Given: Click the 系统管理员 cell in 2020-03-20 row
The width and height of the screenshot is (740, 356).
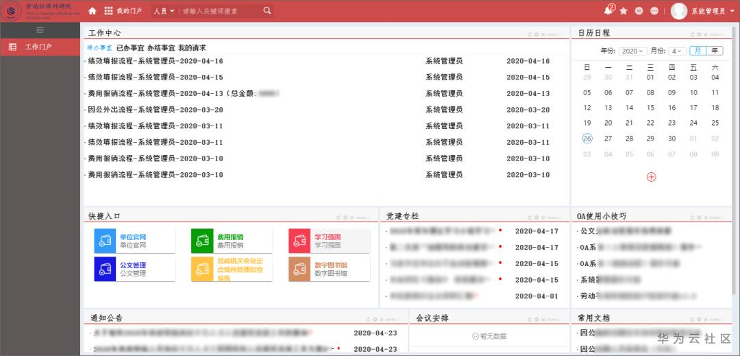Looking at the screenshot, I should tap(444, 110).
